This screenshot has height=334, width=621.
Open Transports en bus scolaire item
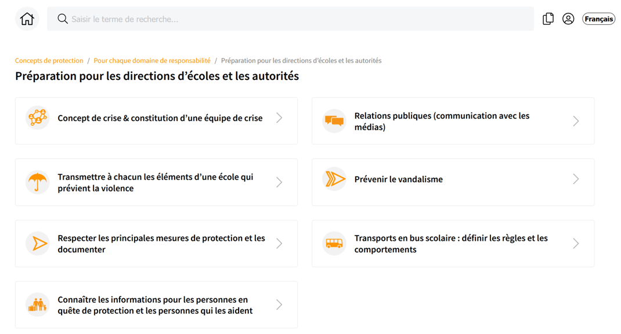tap(450, 244)
